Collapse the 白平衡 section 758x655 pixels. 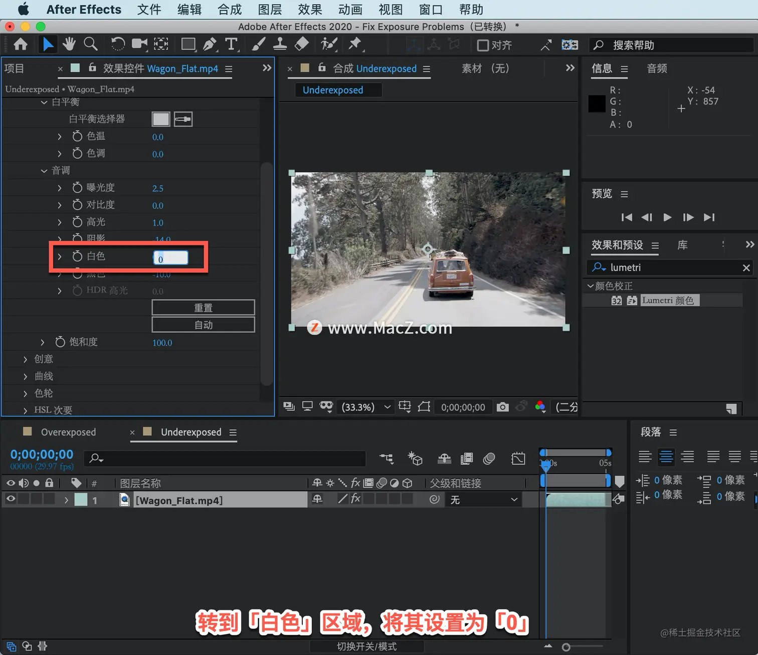click(x=44, y=102)
